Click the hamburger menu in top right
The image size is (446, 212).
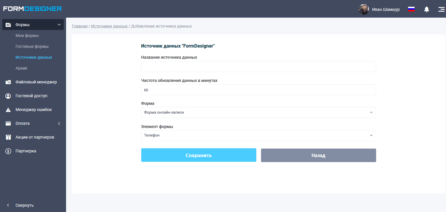[x=441, y=9]
